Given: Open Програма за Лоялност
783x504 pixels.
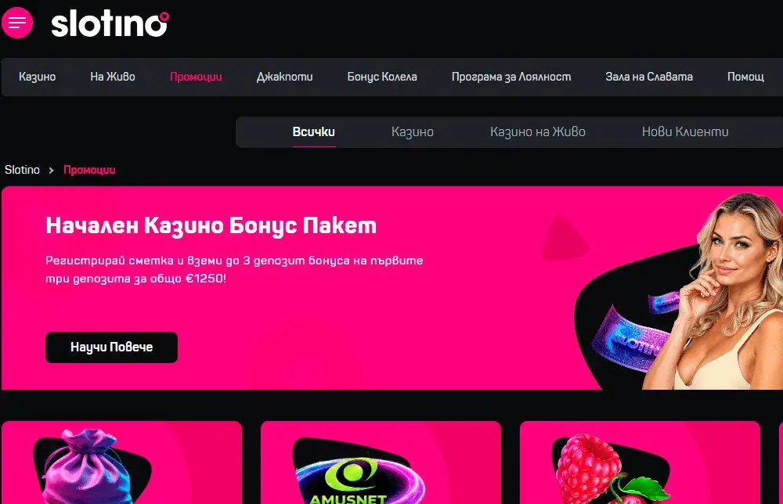Looking at the screenshot, I should [511, 77].
